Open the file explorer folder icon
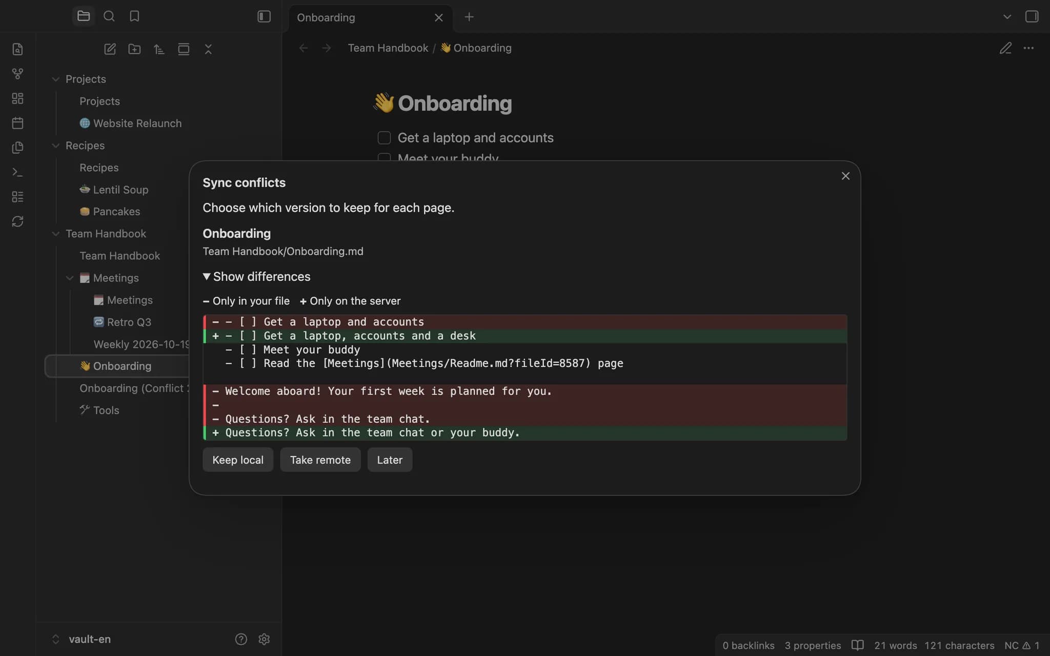 click(x=84, y=16)
